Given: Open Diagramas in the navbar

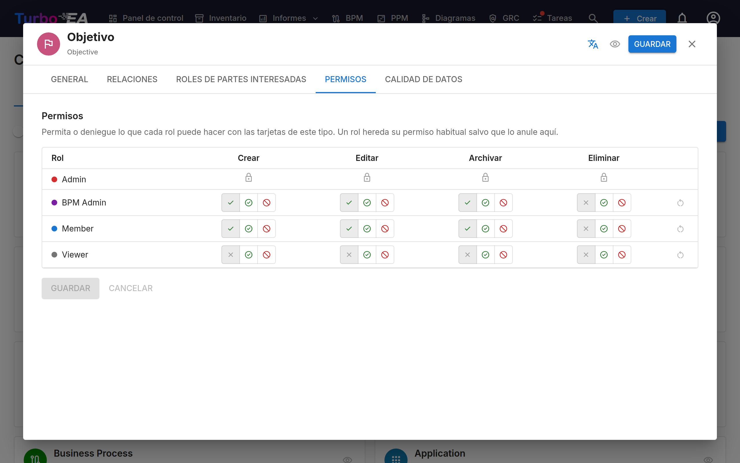Looking at the screenshot, I should 449,18.
